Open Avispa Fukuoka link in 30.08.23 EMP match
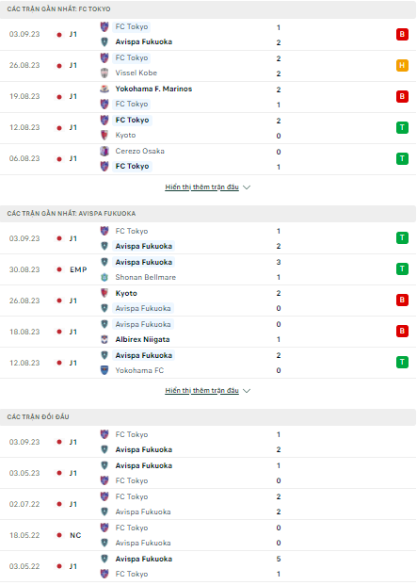The width and height of the screenshot is (417, 585). tap(143, 262)
